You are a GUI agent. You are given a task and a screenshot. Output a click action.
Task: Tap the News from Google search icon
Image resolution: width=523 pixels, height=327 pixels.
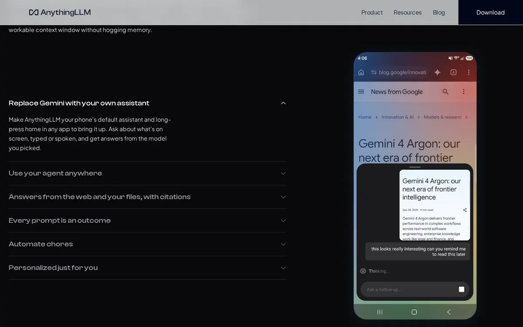pyautogui.click(x=445, y=92)
